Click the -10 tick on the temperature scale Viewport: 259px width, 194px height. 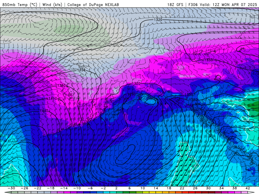77,188
